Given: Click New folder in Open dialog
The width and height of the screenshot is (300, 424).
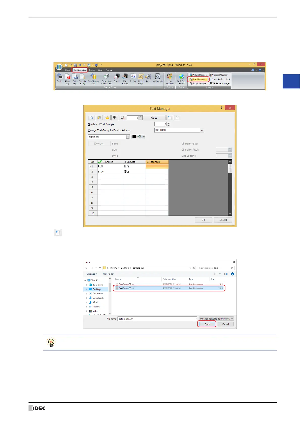Looking at the screenshot, I should [x=108, y=274].
